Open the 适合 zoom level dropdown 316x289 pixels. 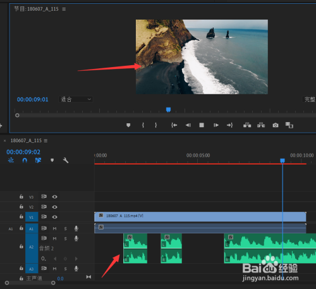(x=76, y=99)
